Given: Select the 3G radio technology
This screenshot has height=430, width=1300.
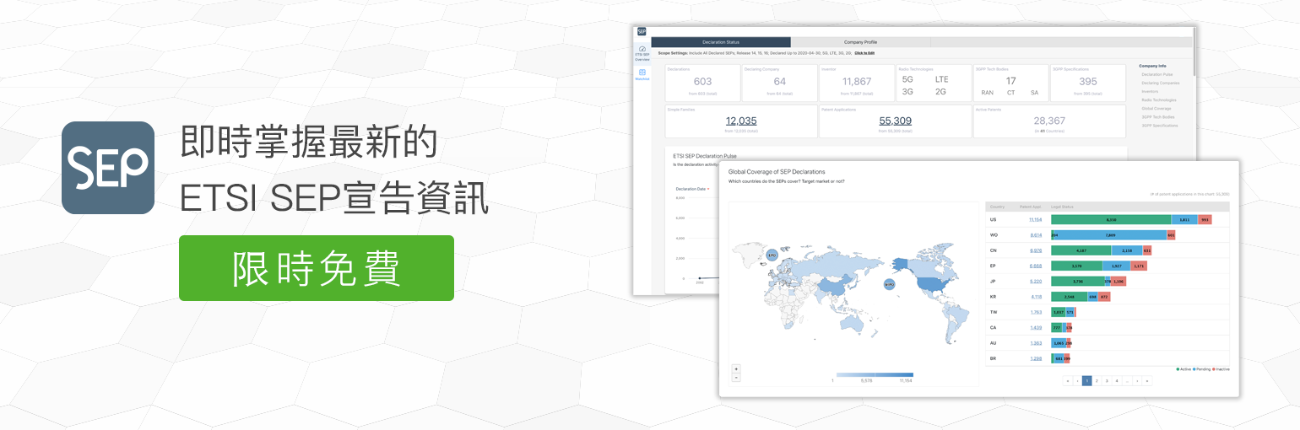Looking at the screenshot, I should click(x=907, y=91).
